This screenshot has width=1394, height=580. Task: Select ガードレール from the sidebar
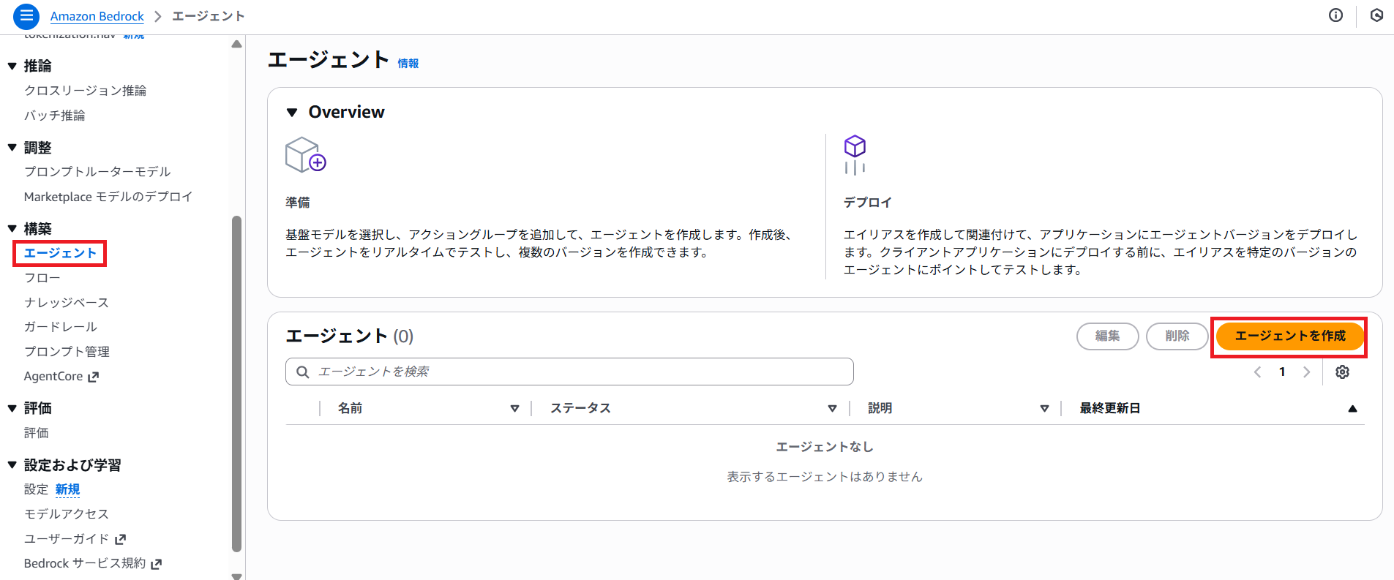coord(61,327)
